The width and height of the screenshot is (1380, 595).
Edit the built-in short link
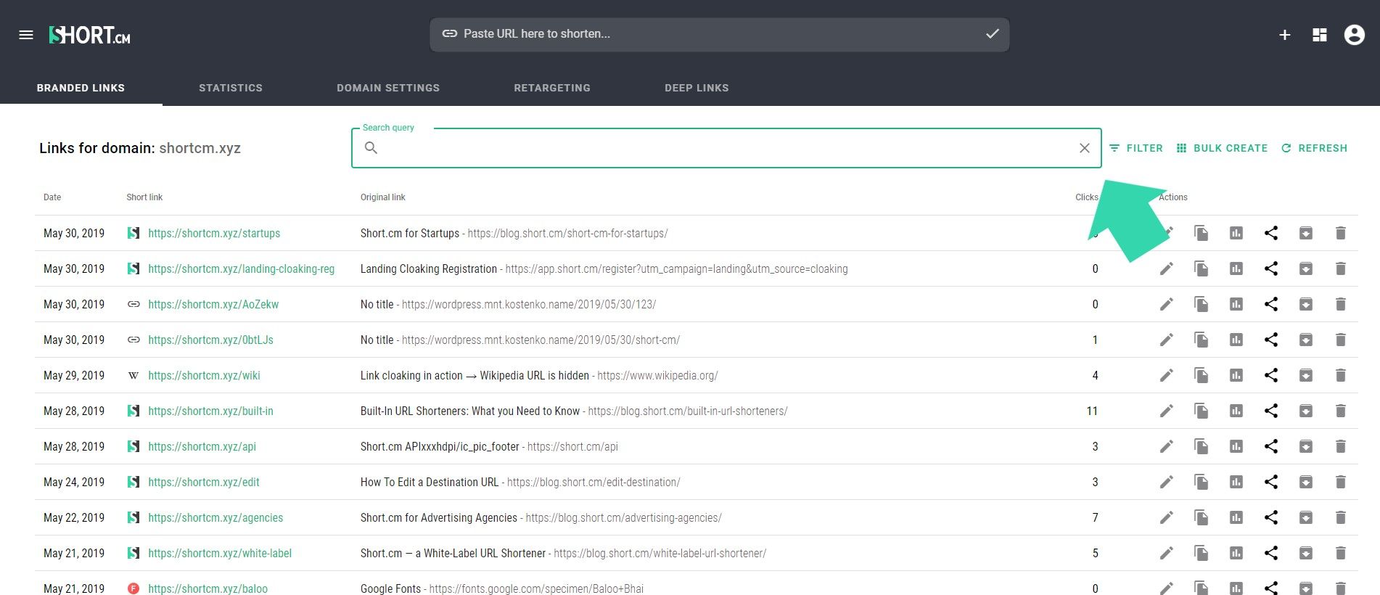(1166, 411)
